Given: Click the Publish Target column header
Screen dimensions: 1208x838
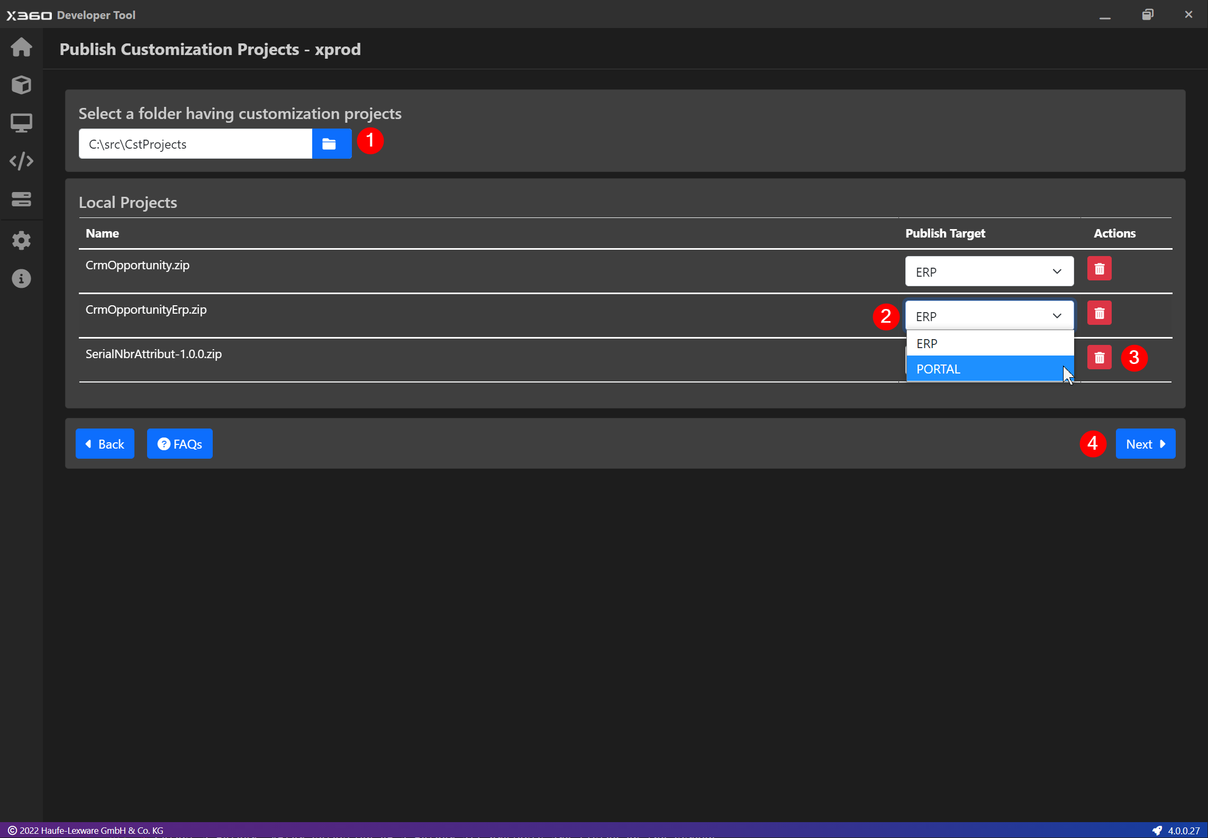Looking at the screenshot, I should coord(945,233).
